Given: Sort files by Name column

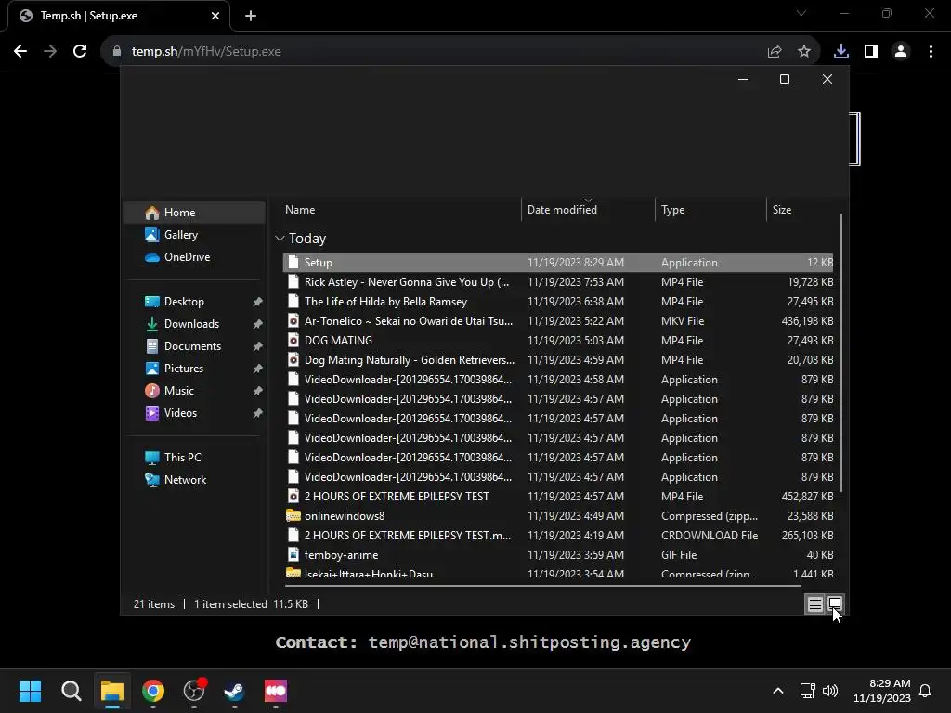Looking at the screenshot, I should point(400,210).
